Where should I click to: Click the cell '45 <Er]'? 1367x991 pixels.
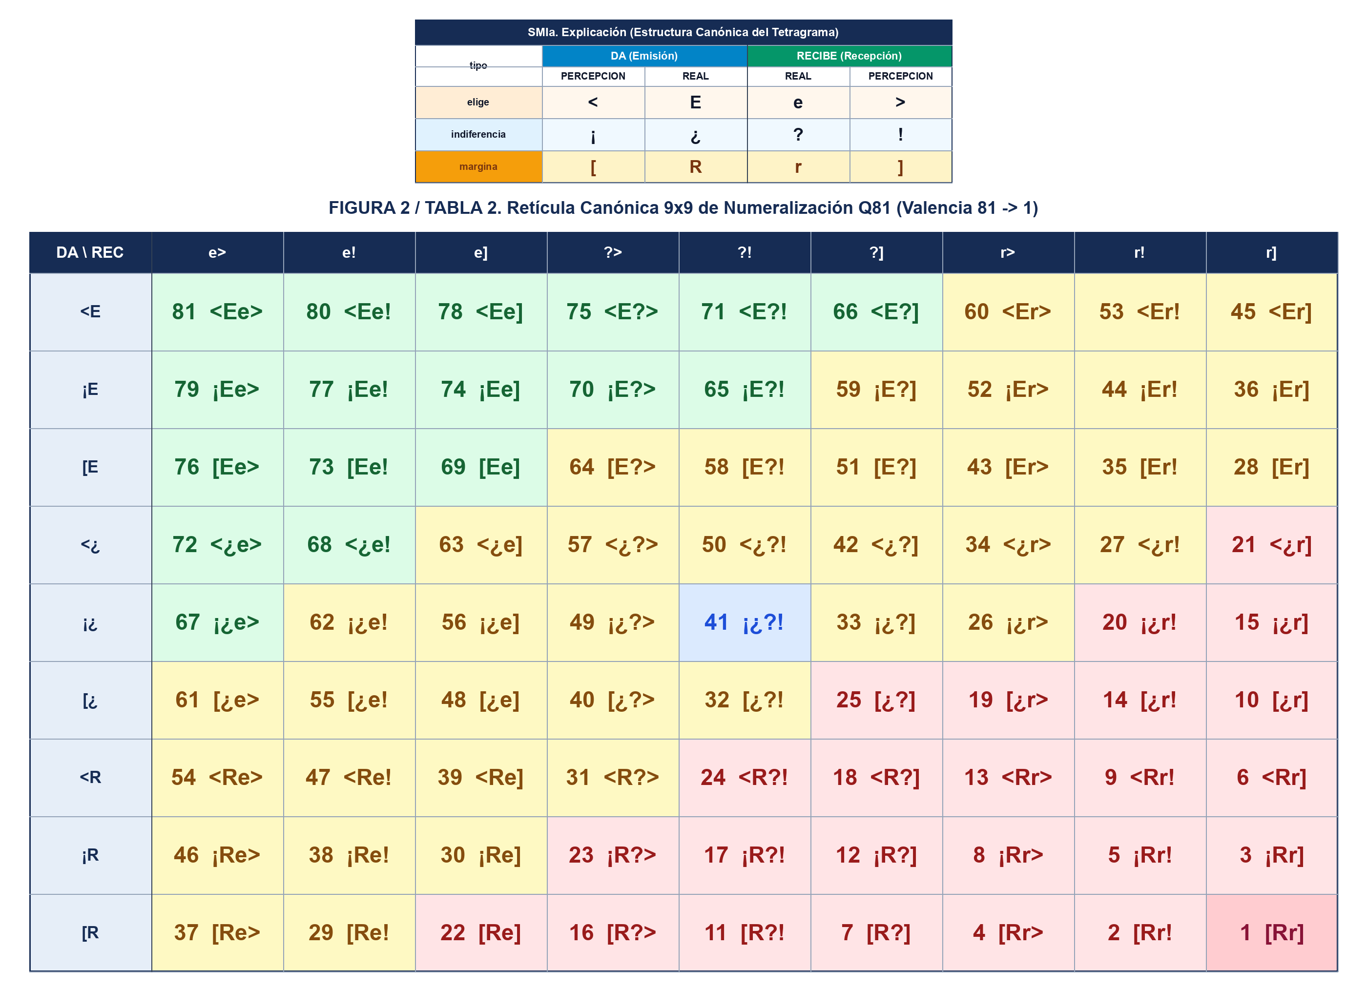1271,311
